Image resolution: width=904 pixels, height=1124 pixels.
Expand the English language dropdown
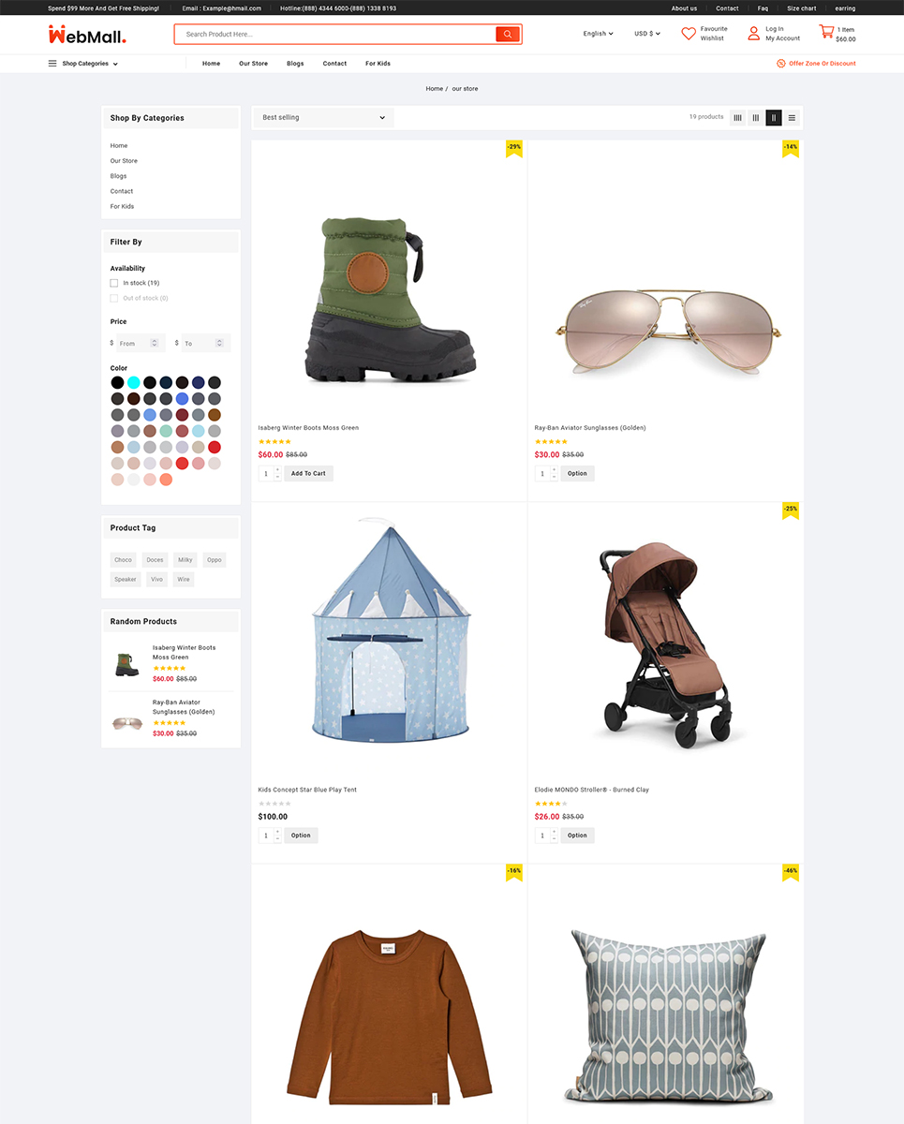598,34
